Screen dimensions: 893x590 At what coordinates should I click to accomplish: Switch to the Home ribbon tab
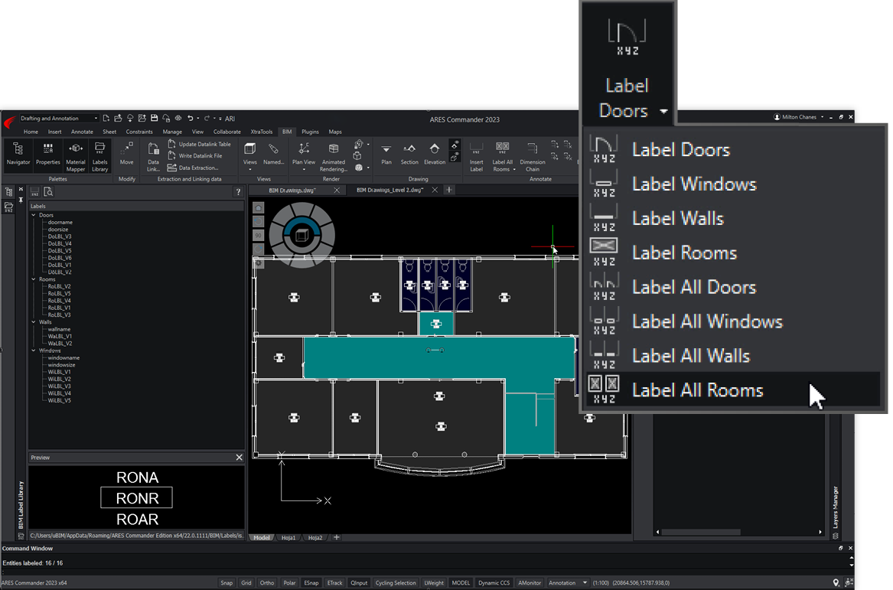pos(31,132)
